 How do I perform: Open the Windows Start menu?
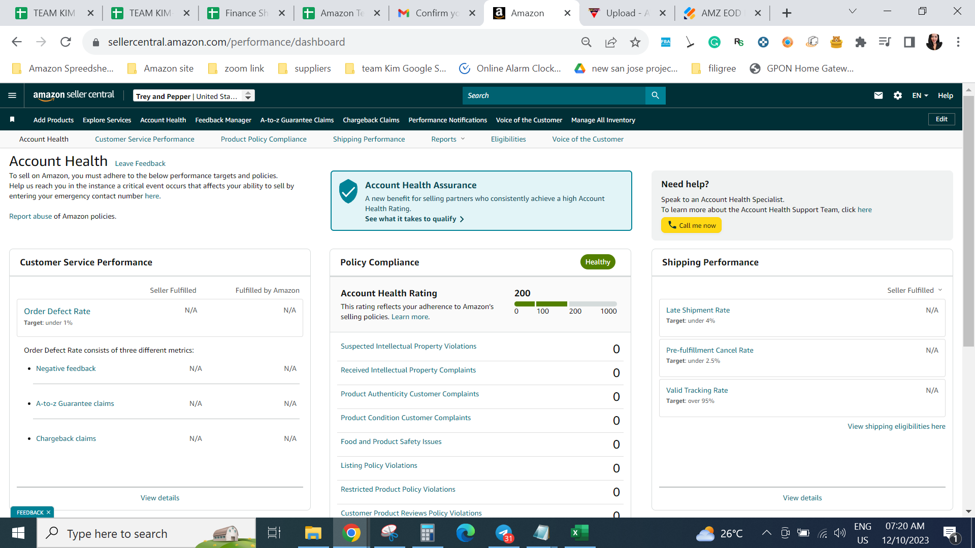[x=18, y=533]
